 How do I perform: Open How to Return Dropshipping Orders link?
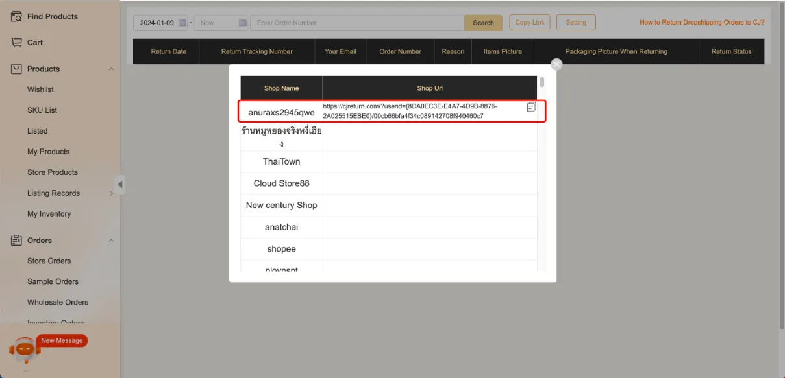point(701,22)
